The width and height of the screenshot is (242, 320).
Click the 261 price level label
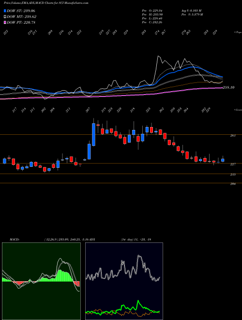pyautogui.click(x=233, y=135)
